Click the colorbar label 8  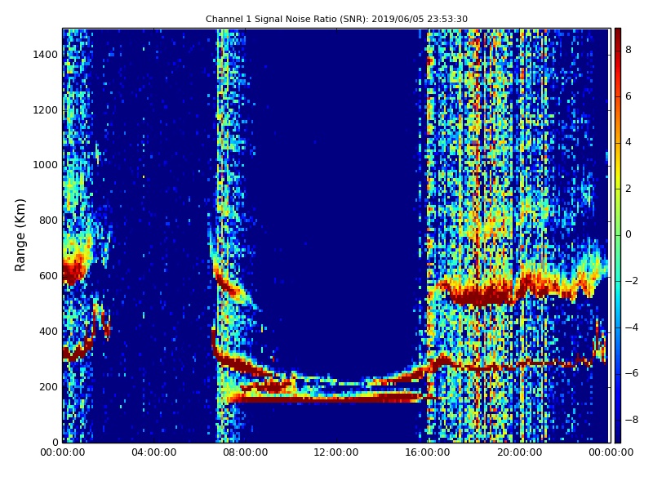pos(629,50)
